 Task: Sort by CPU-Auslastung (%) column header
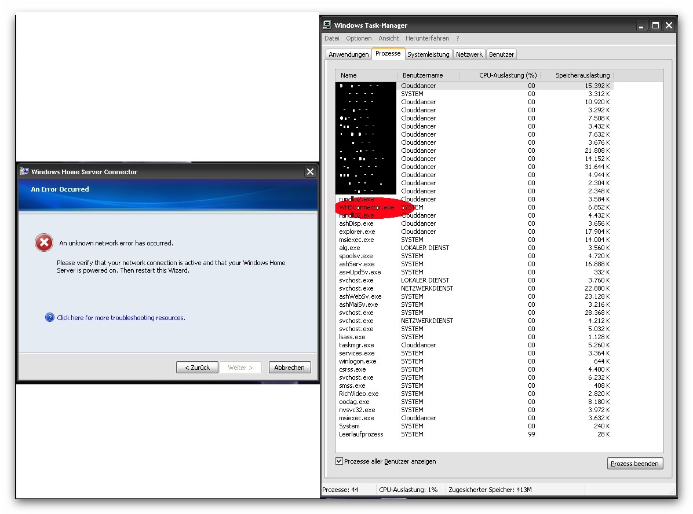click(x=500, y=75)
